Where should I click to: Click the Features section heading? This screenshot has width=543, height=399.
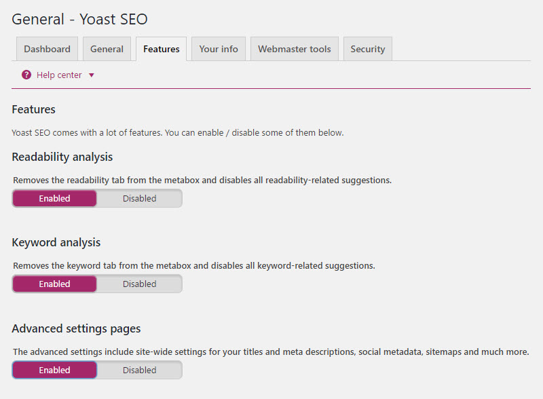pos(33,109)
